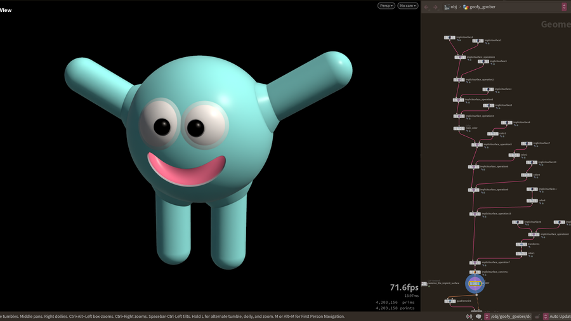
Task: Select the implicitsurface5 node
Action: pos(489,105)
